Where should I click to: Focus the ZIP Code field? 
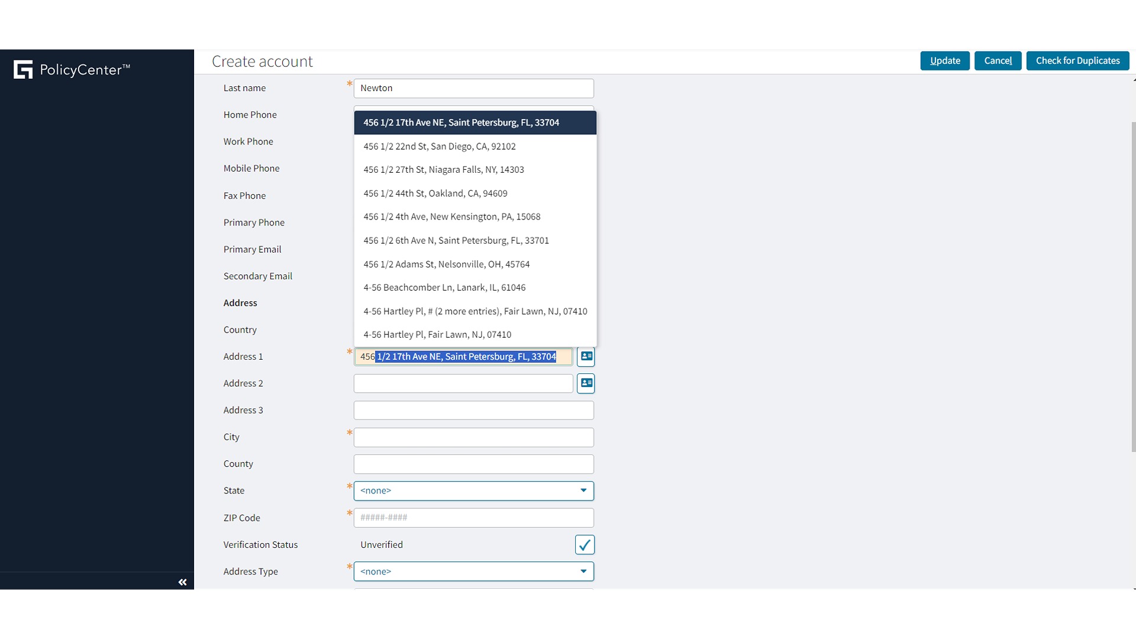coord(473,518)
